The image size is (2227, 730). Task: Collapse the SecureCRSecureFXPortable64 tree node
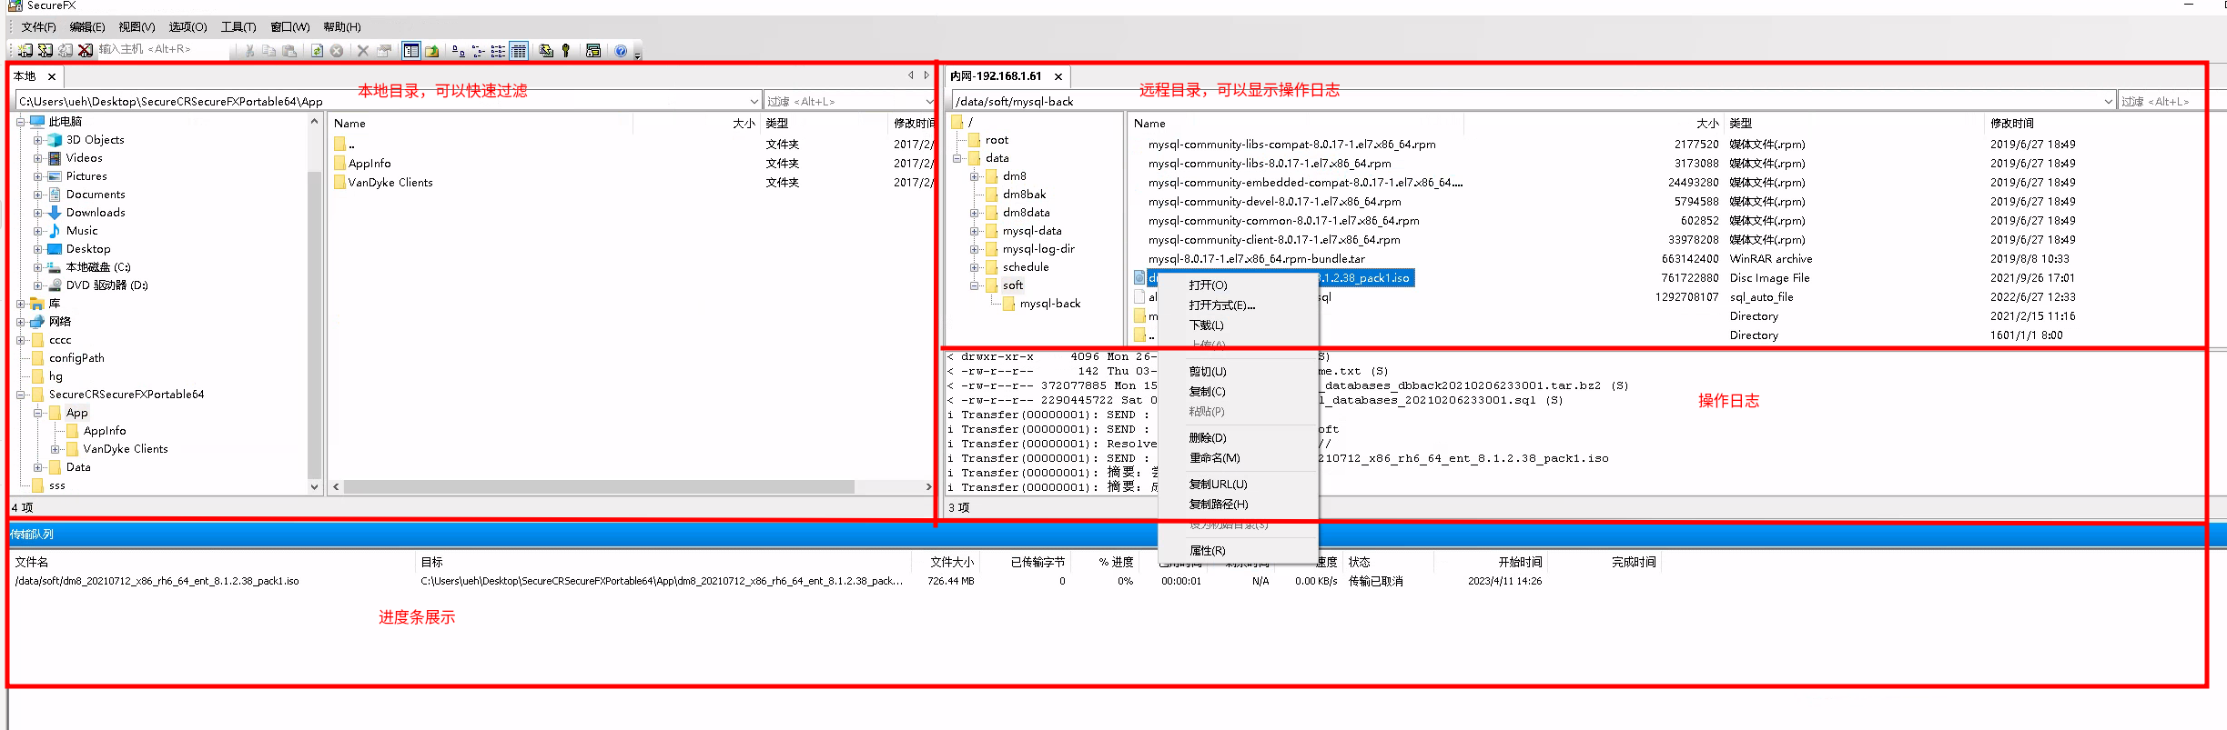click(x=21, y=395)
